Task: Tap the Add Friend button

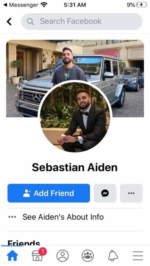Action: [x=48, y=193]
